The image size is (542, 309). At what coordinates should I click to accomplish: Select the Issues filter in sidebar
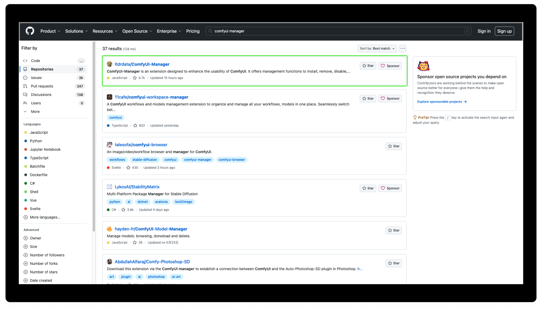click(36, 78)
